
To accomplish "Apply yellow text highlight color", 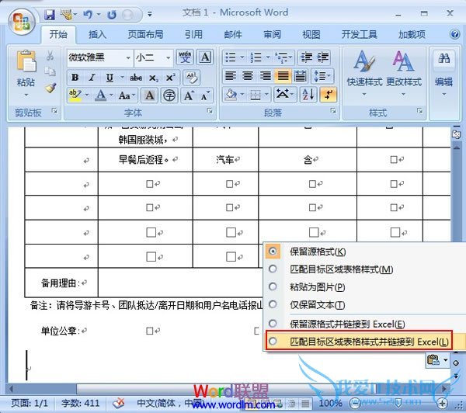I will tap(75, 95).
